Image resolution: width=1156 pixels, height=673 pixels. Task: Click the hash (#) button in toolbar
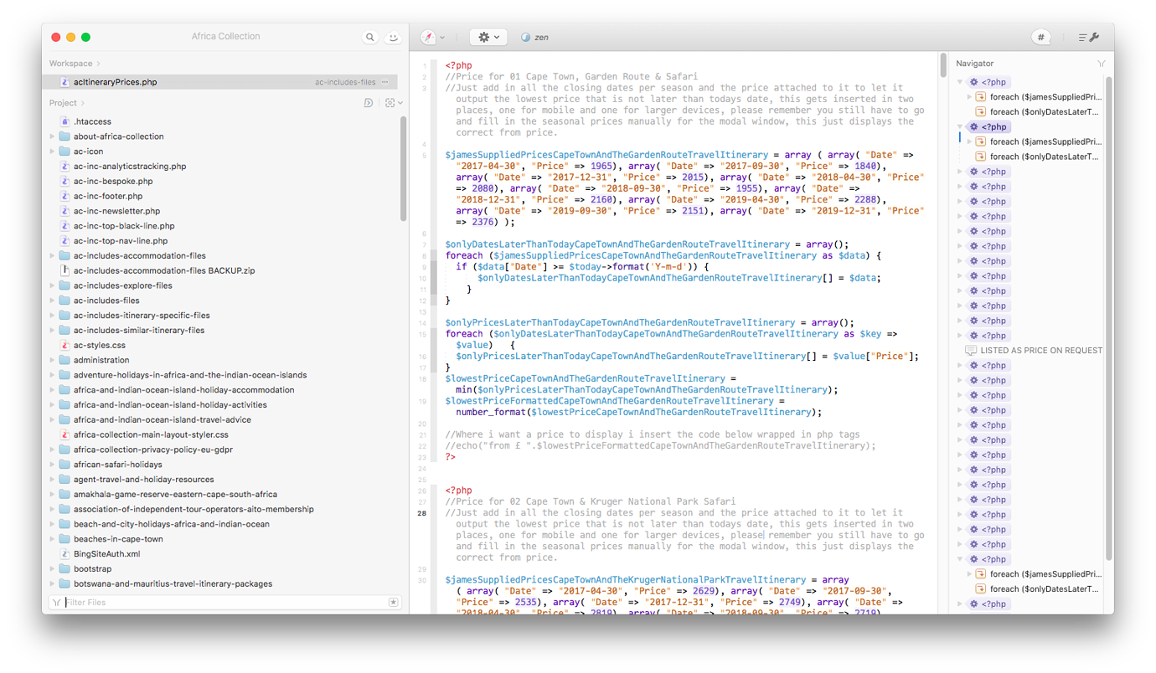click(1041, 37)
